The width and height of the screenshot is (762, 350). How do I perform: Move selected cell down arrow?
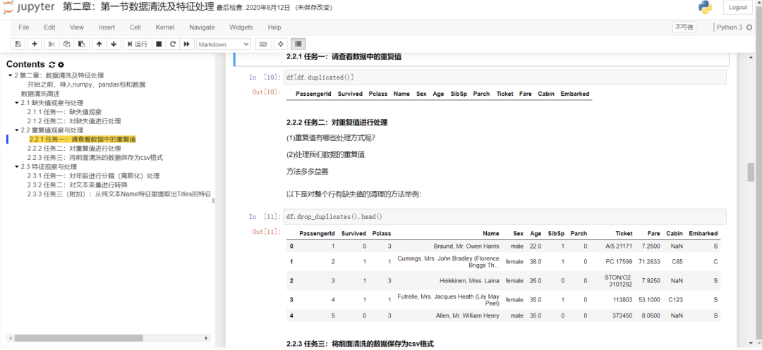pos(114,44)
